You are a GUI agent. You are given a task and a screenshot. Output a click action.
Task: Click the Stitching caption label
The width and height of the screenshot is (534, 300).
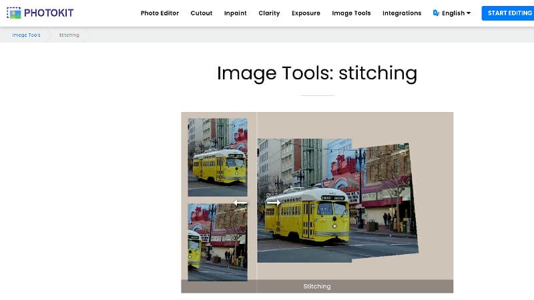[317, 287]
